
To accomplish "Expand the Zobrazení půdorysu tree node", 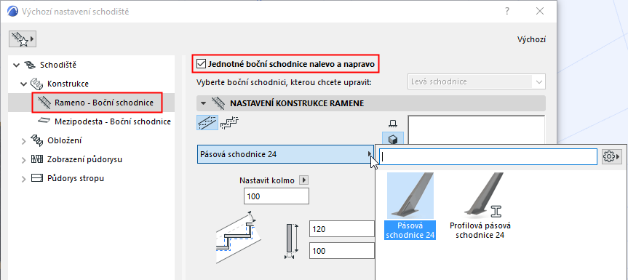I will tap(23, 159).
